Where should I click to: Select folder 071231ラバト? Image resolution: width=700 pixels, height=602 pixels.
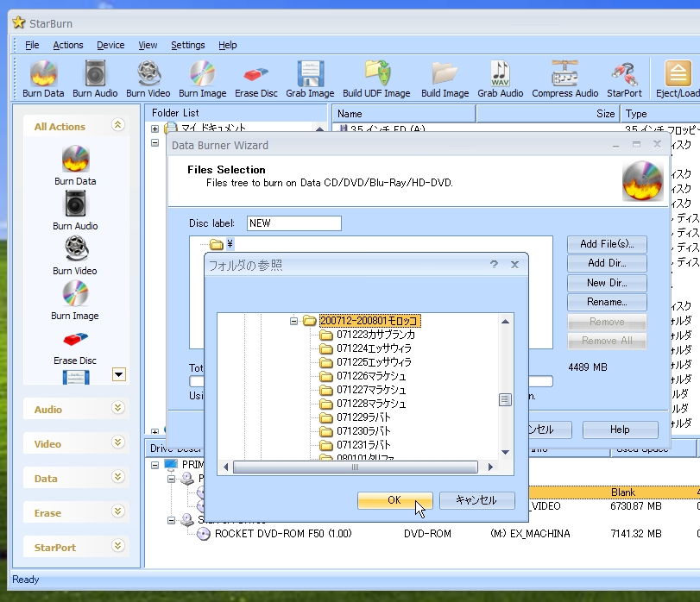pyautogui.click(x=364, y=446)
